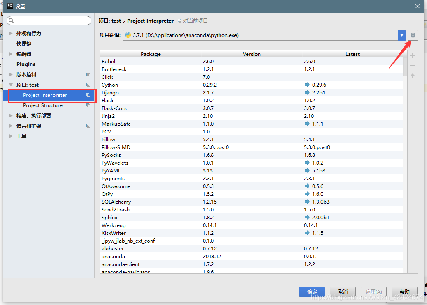Select the Bottleneck package row
The width and height of the screenshot is (427, 305).
click(x=252, y=69)
